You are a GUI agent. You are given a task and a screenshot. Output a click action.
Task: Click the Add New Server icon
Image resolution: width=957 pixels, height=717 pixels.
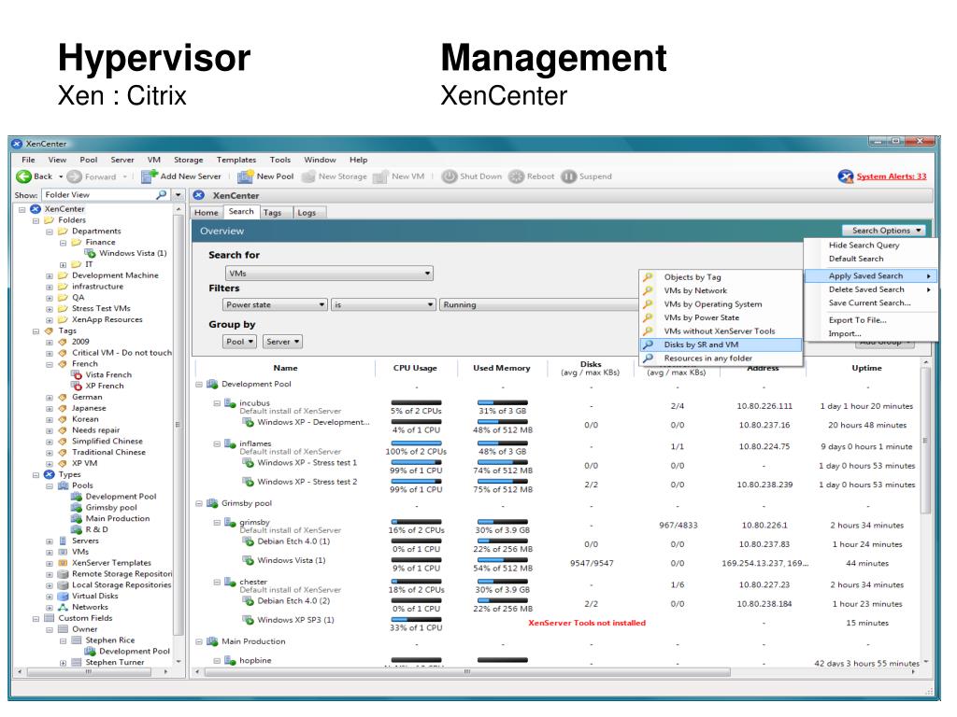click(x=149, y=176)
